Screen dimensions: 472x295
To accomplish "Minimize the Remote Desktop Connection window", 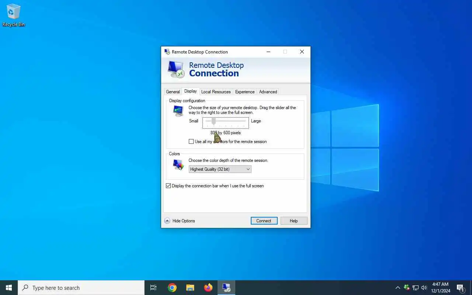I will point(268,52).
